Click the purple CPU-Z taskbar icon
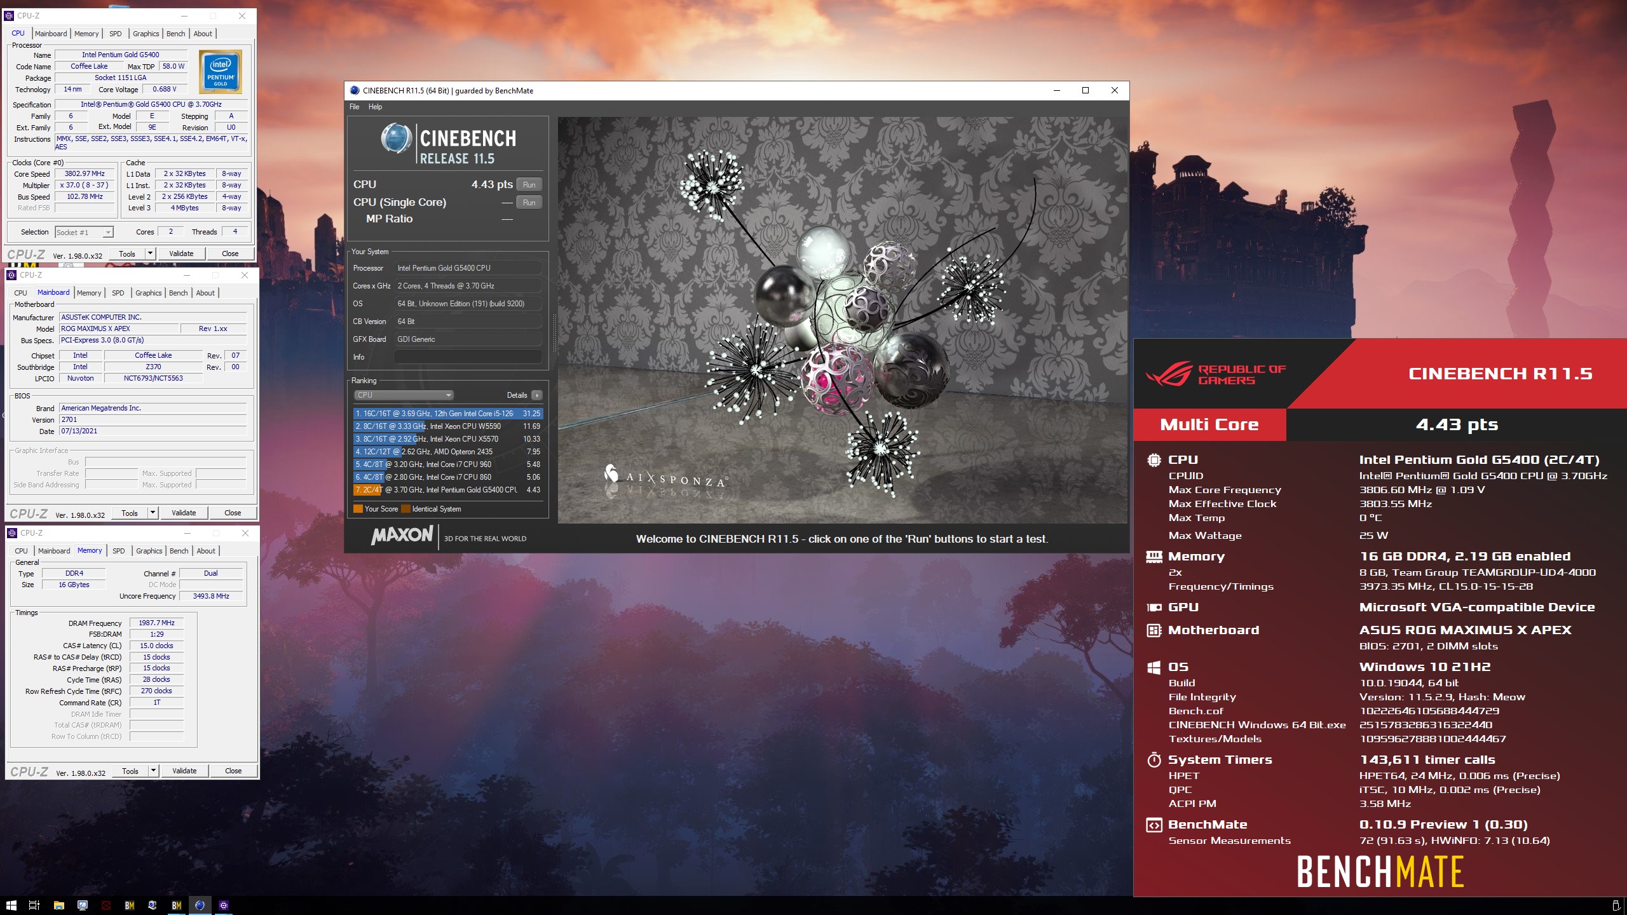 point(224,905)
